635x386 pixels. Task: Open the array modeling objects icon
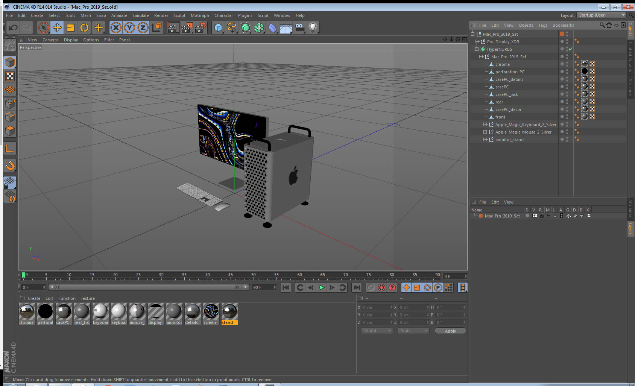[259, 27]
